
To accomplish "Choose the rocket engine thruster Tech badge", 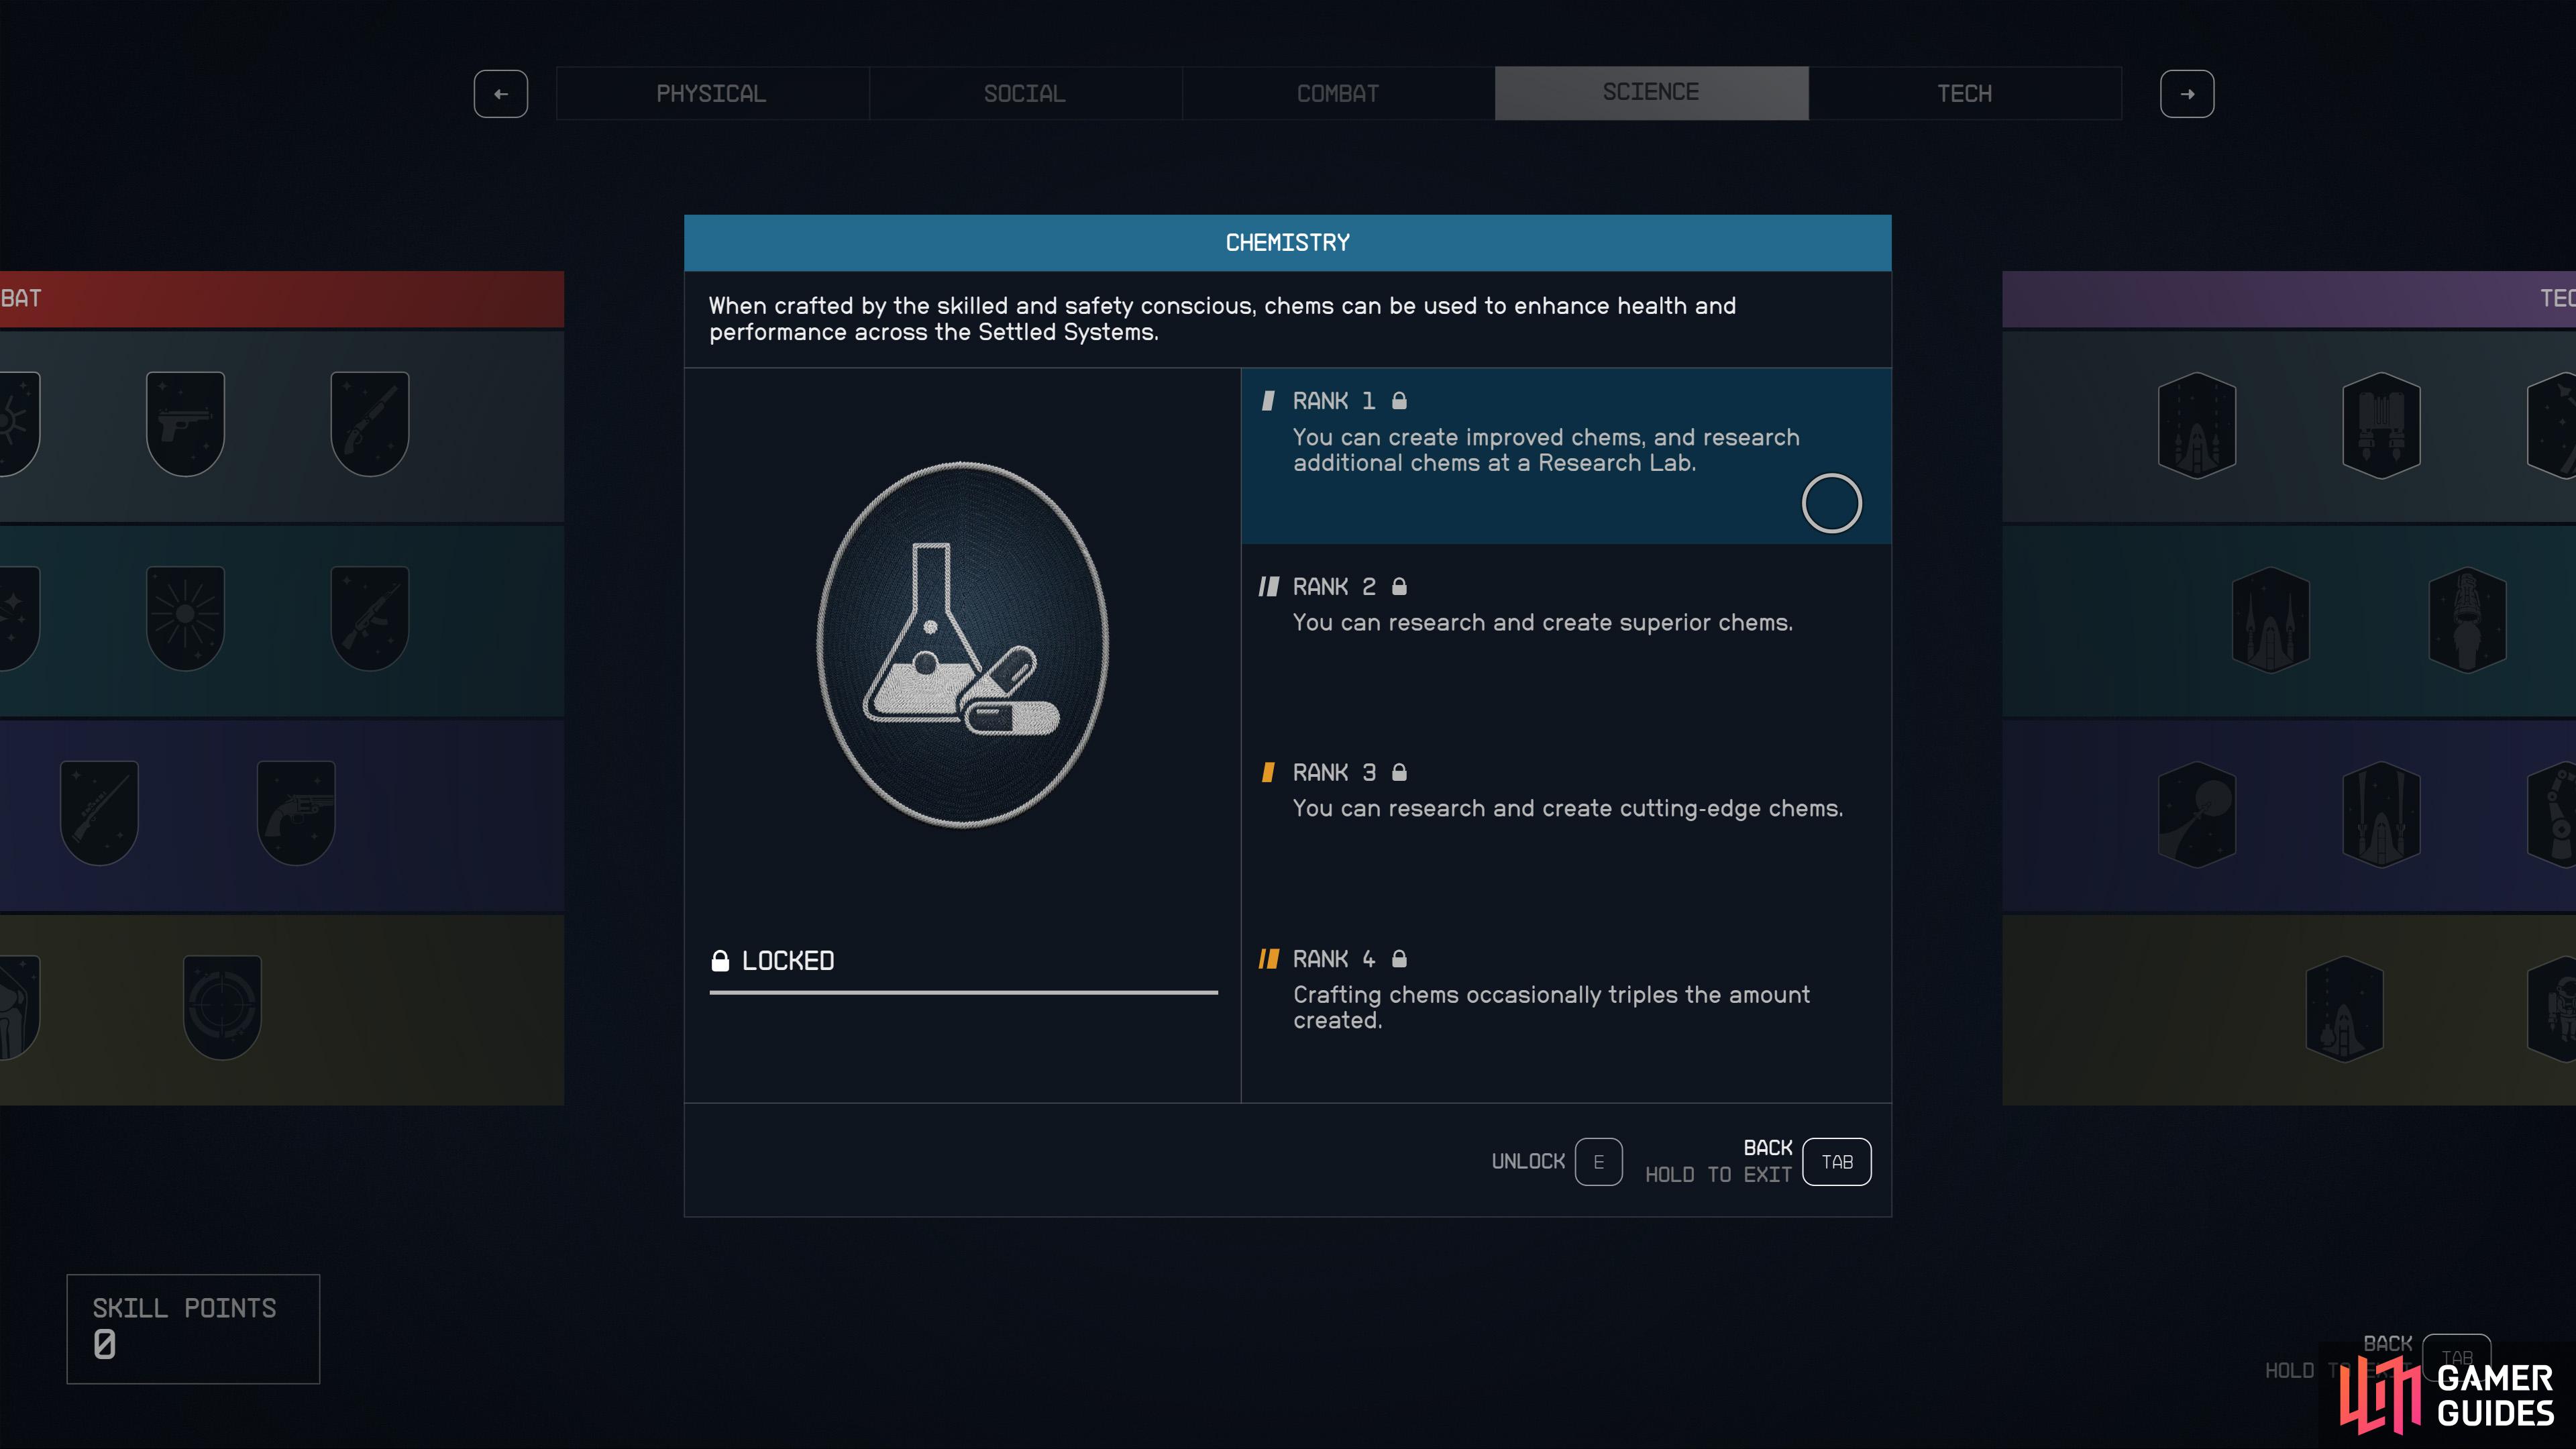I will pos(2467,620).
